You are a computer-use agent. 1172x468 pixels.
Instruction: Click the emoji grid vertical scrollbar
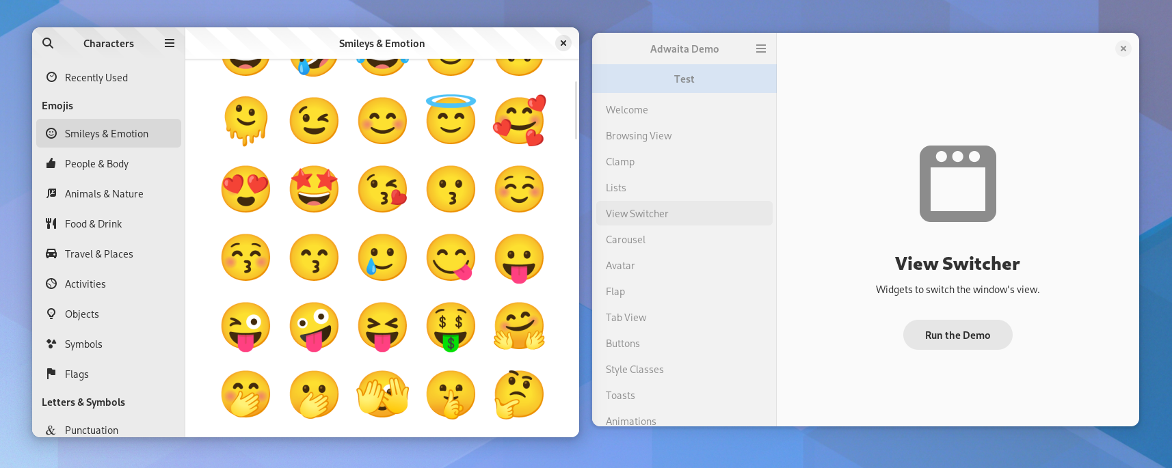[576, 111]
